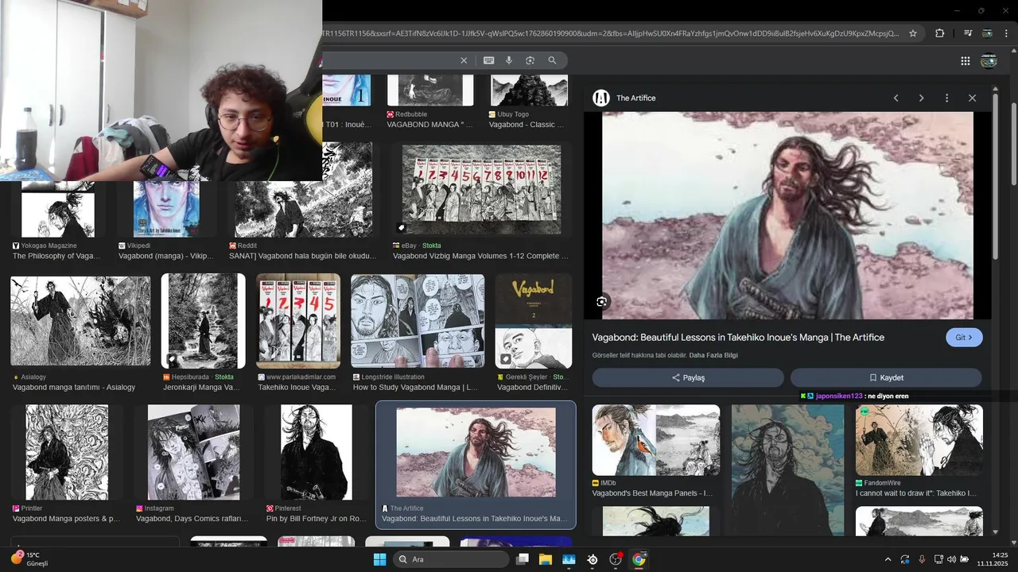Bookmark this page with the star icon
The image size is (1018, 572).
[x=913, y=33]
